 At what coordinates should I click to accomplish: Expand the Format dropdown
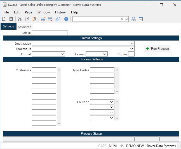62,54
